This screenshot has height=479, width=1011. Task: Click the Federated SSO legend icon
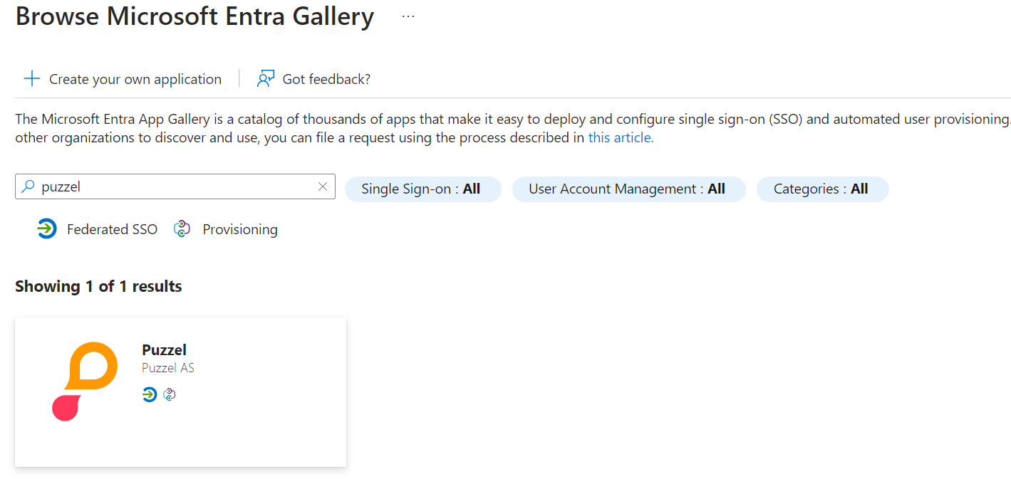(47, 229)
